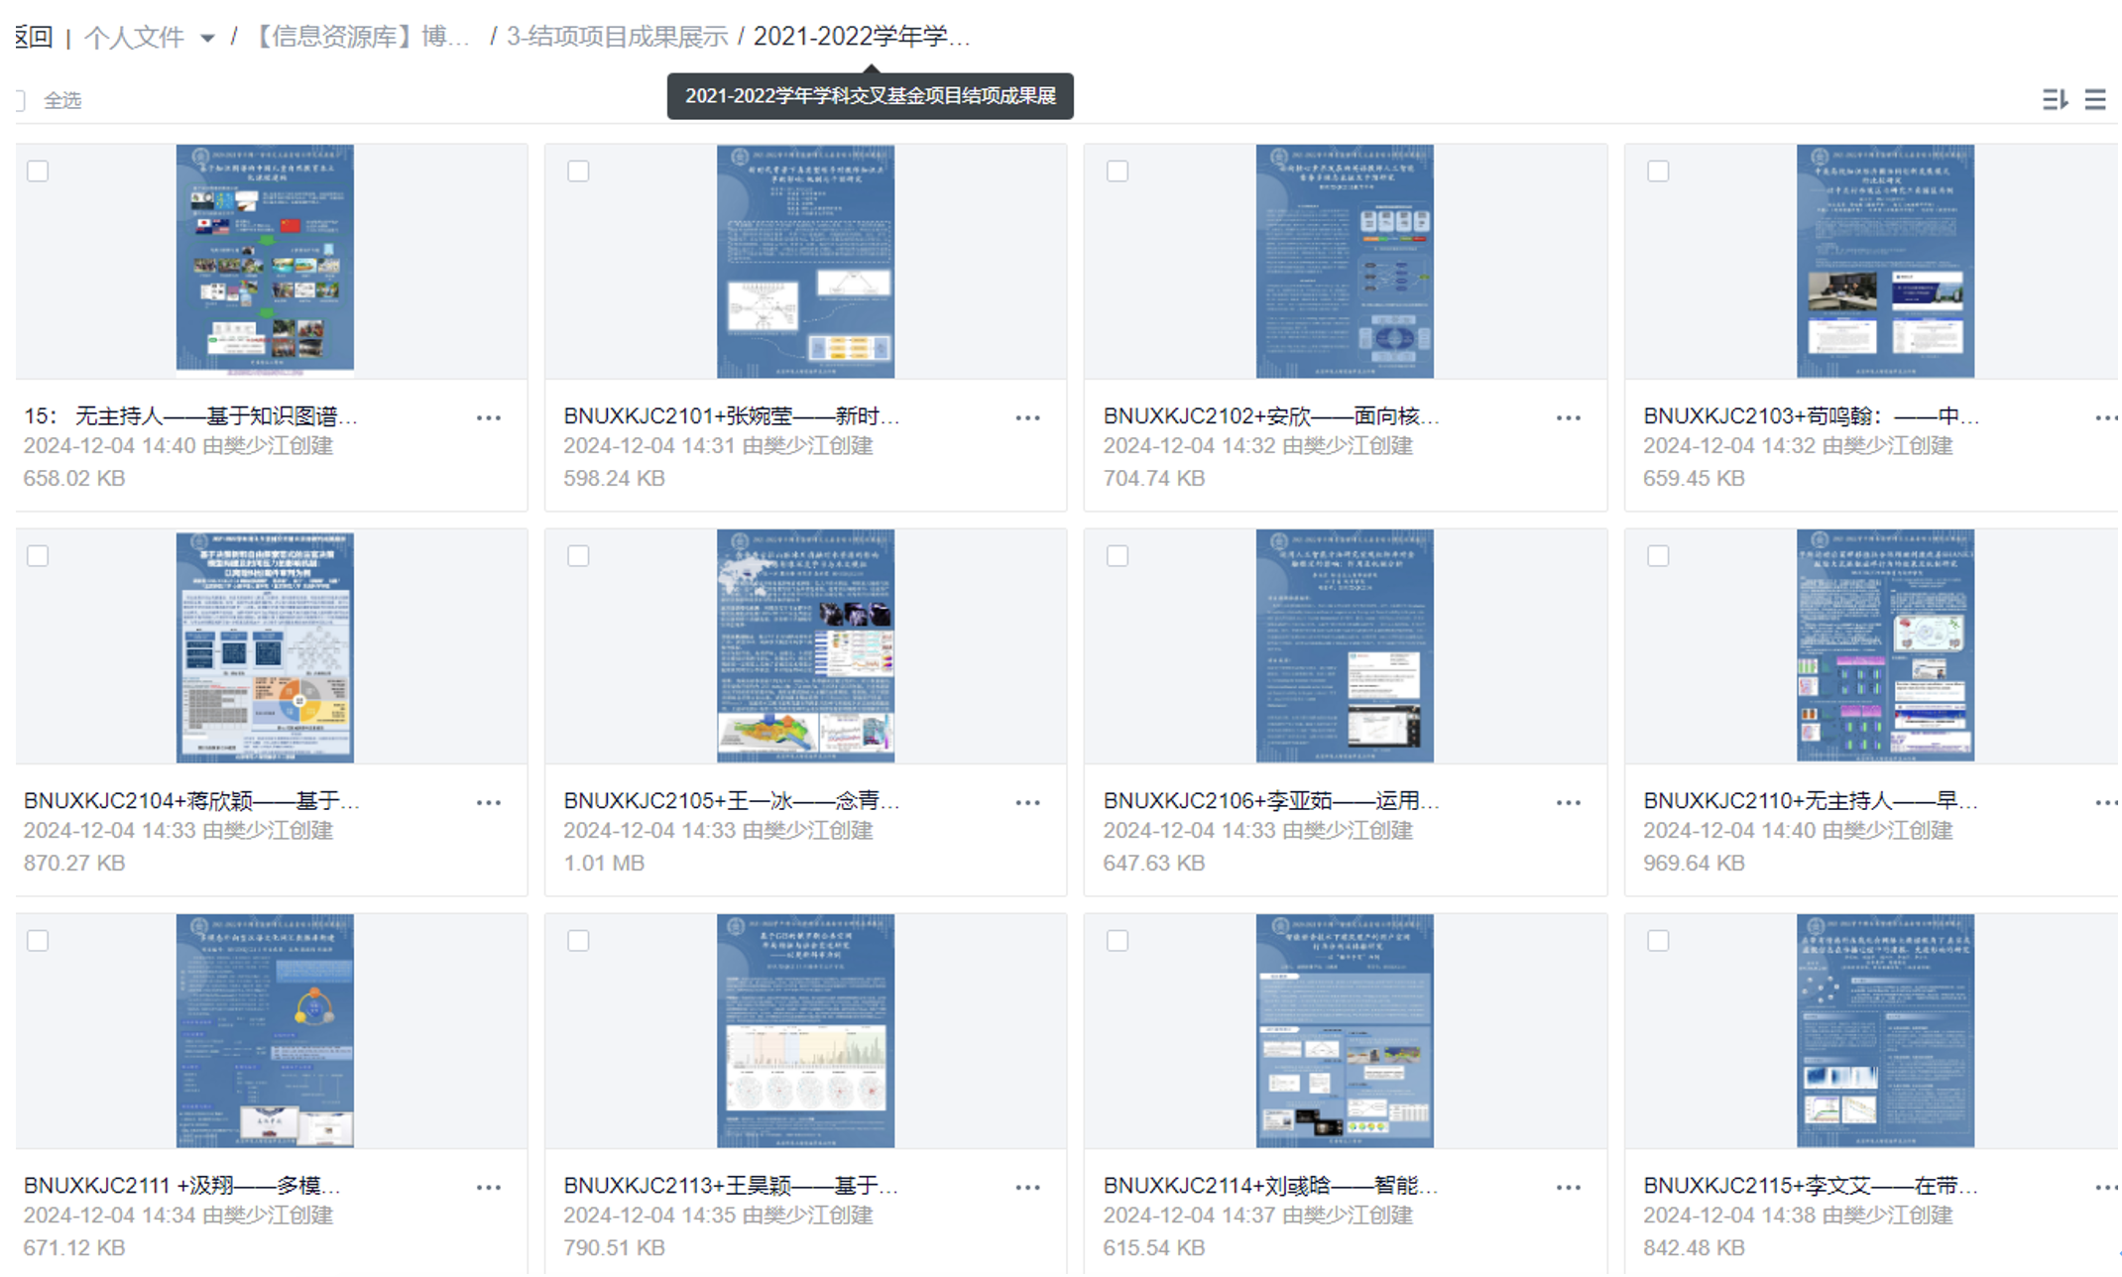The height and width of the screenshot is (1277, 2122).
Task: Expand the 个人文件 dropdown arrow
Action: tap(207, 39)
